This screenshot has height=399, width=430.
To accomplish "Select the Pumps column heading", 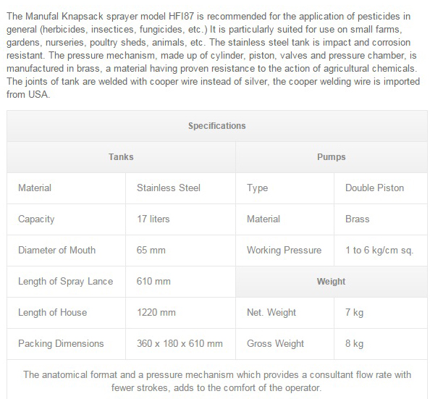I will click(332, 157).
